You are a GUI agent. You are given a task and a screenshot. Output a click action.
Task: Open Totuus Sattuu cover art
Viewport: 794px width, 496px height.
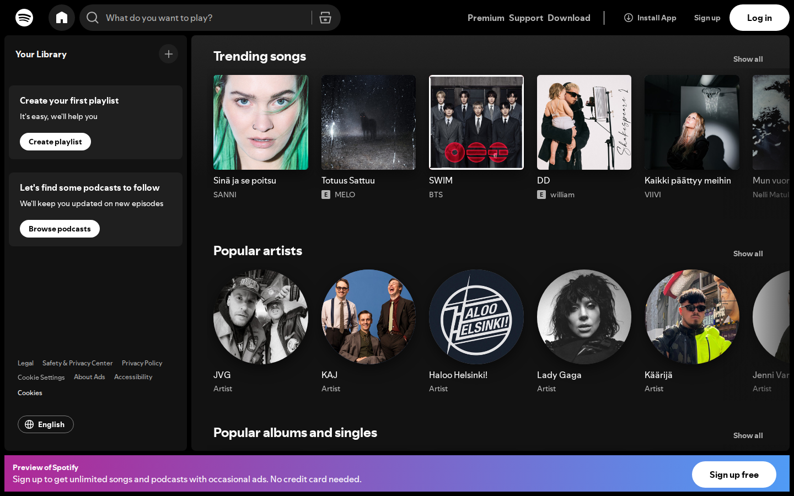368,122
